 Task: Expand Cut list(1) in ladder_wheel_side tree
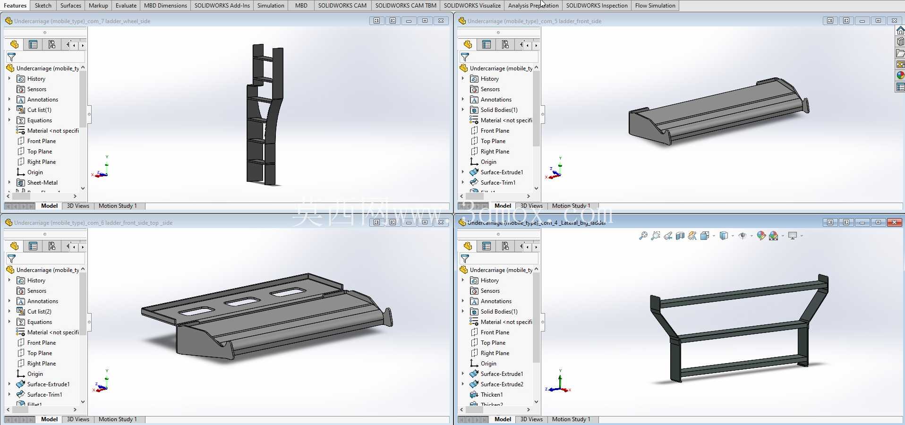pyautogui.click(x=9, y=110)
